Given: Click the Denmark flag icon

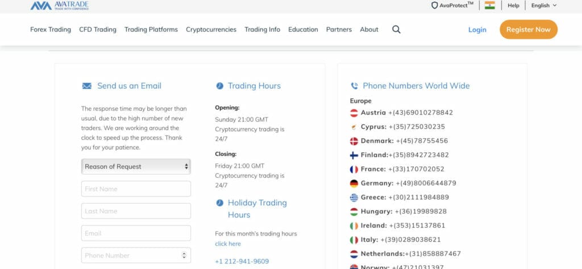Looking at the screenshot, I should click(354, 141).
